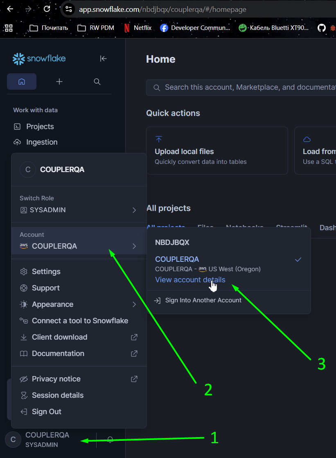Open the Почитать bookmarks folder
The width and height of the screenshot is (336, 458).
pyautogui.click(x=49, y=28)
